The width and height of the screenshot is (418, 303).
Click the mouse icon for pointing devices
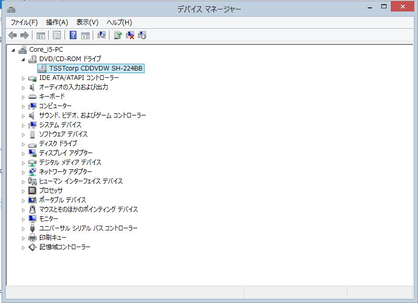[32, 209]
